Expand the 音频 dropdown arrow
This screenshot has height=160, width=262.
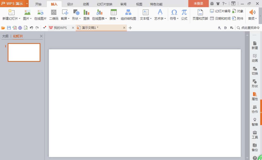coord(256,19)
